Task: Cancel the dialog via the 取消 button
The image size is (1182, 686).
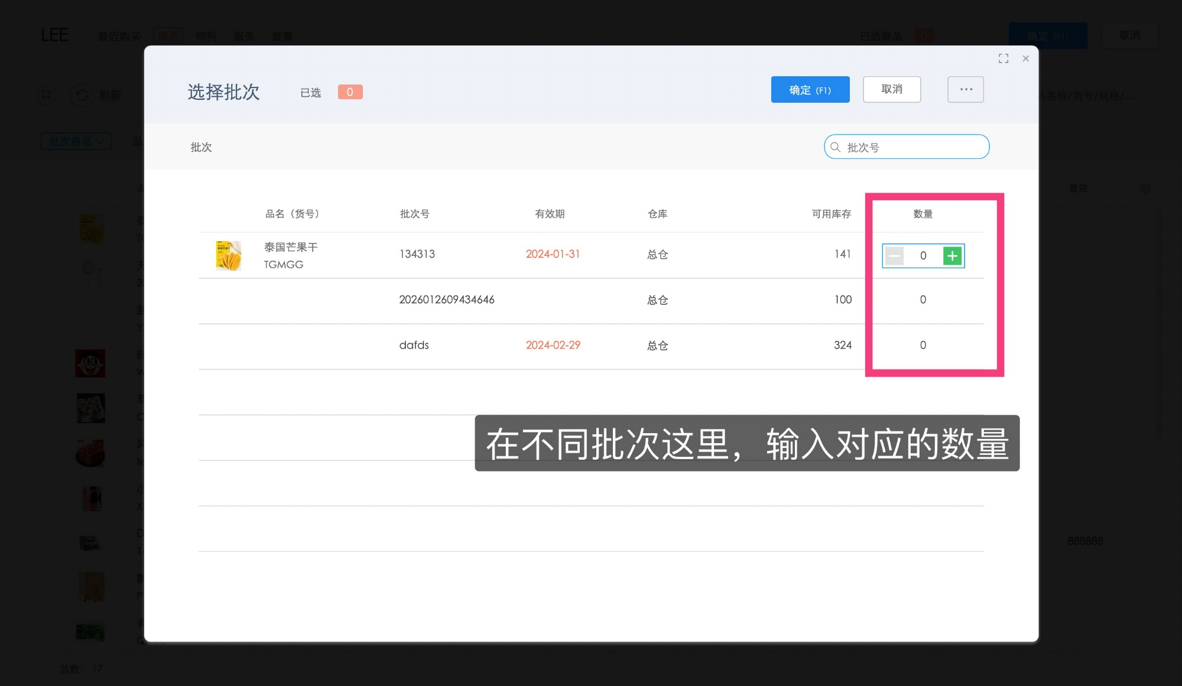Action: (x=891, y=89)
